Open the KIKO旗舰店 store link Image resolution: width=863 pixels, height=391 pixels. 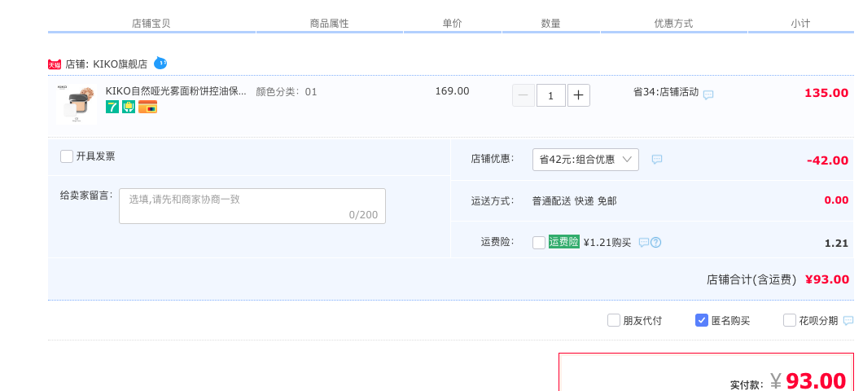click(x=120, y=64)
